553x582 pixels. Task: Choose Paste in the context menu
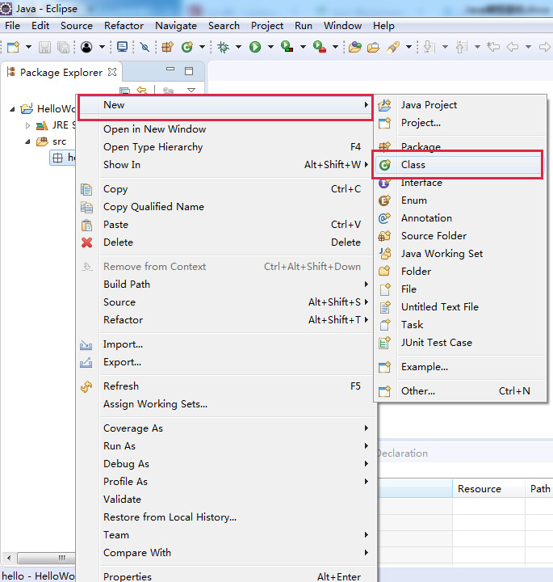(225, 225)
